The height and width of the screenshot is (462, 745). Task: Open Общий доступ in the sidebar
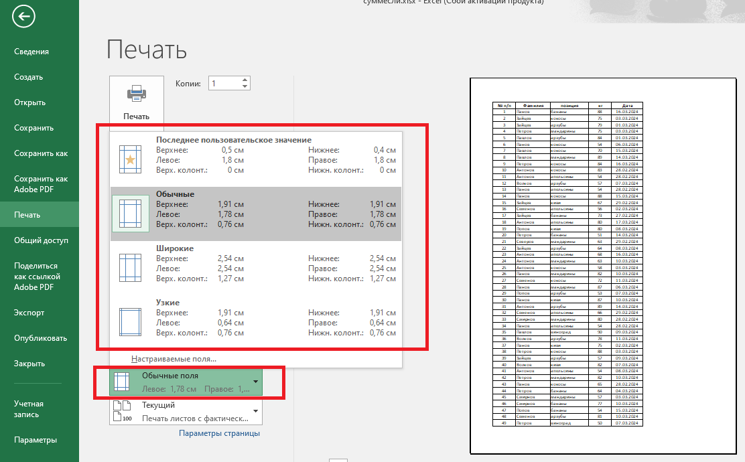[x=41, y=240]
